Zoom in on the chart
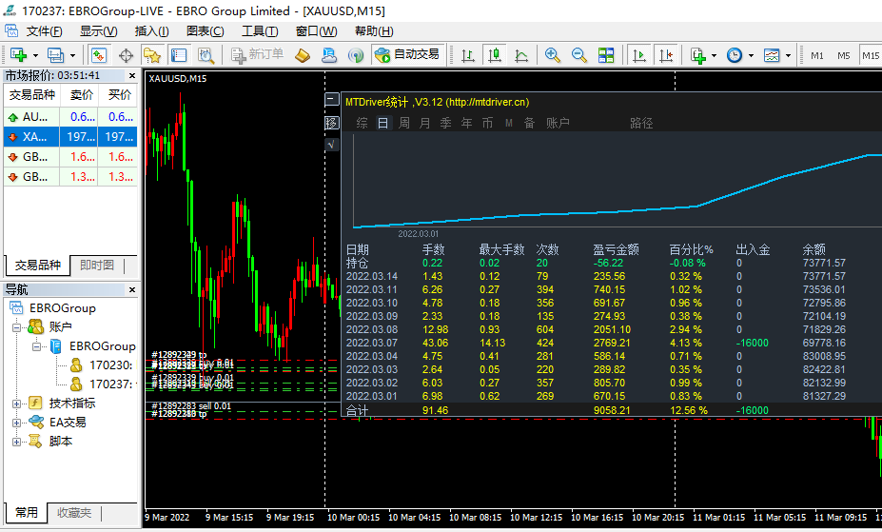This screenshot has width=882, height=532. [553, 54]
